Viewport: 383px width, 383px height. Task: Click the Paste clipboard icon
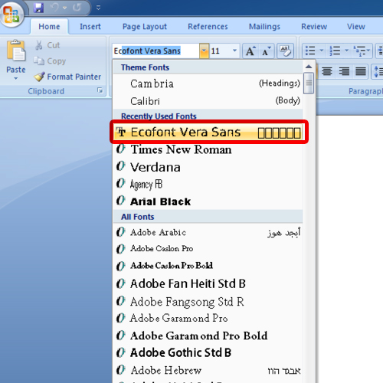point(16,51)
